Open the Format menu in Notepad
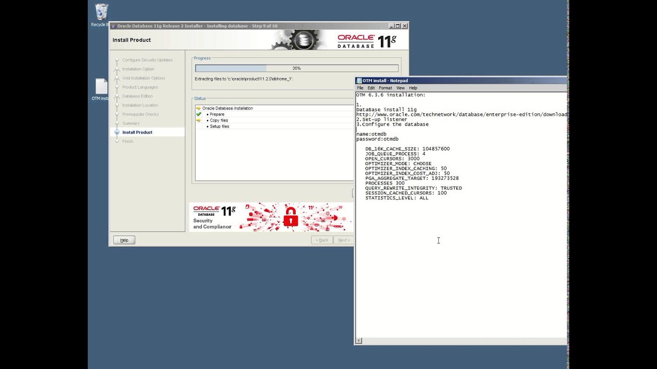Screen dimensions: 657x369 pyautogui.click(x=385, y=88)
